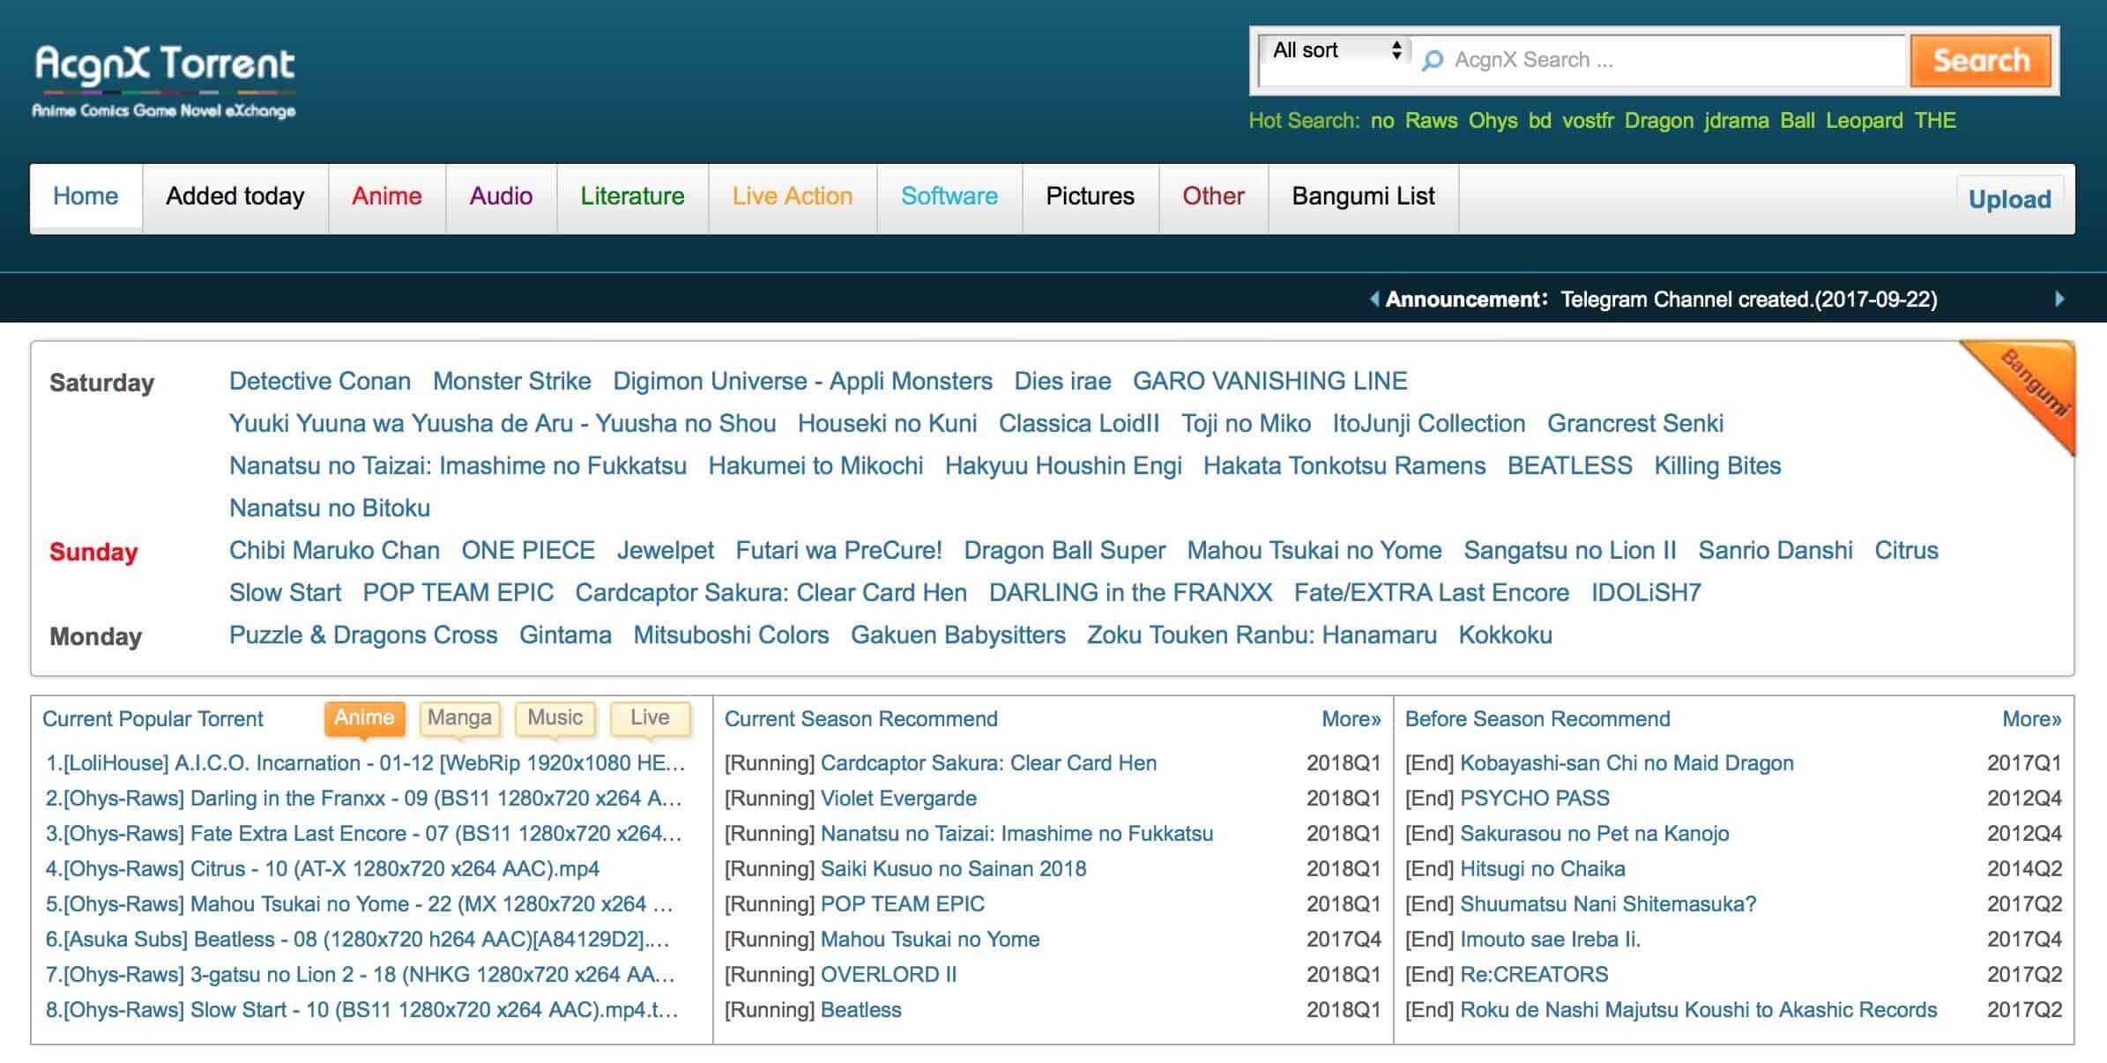2107x1063 pixels.
Task: Go to next announcement with right arrow
Action: (x=2059, y=299)
